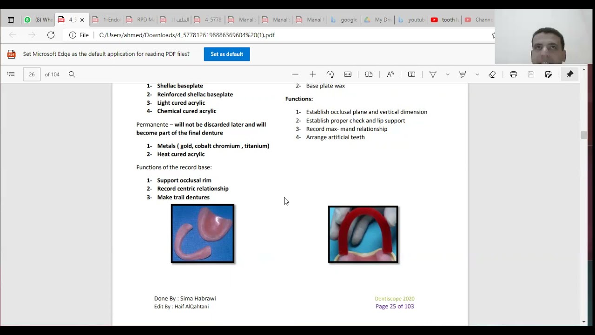
Task: Click the vertical scrollbar thumb
Action: point(584,135)
